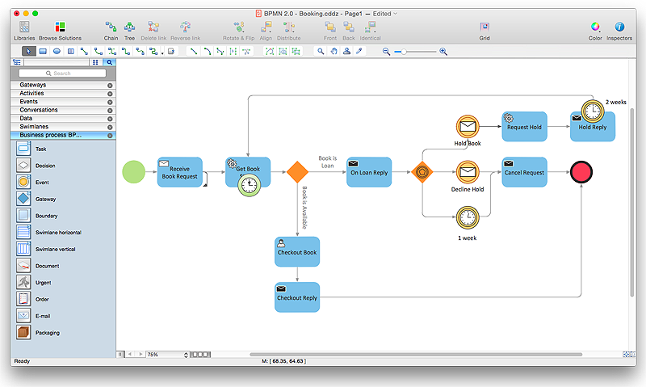Close the Swimlanes library

pos(110,127)
